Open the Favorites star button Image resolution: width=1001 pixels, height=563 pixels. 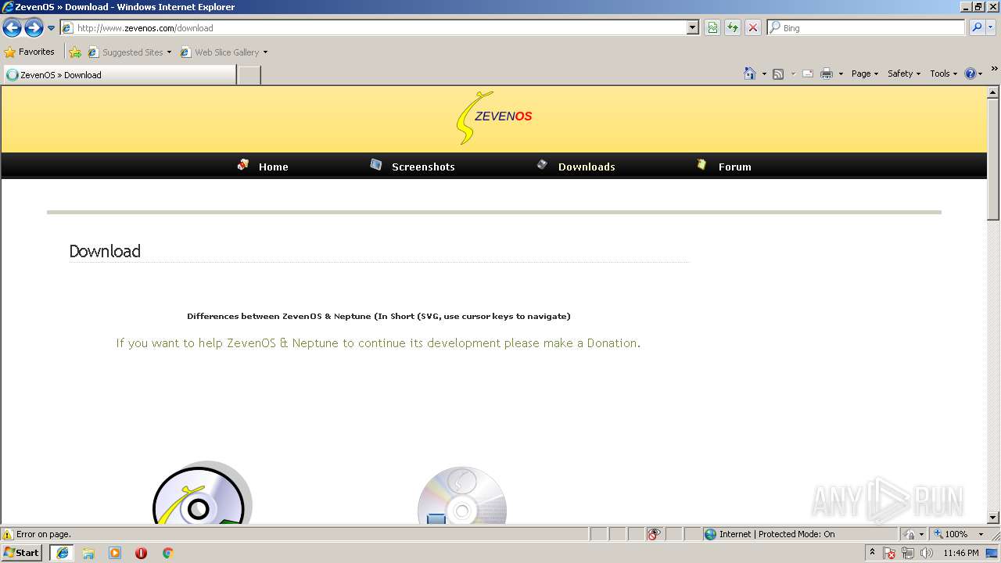[30, 52]
